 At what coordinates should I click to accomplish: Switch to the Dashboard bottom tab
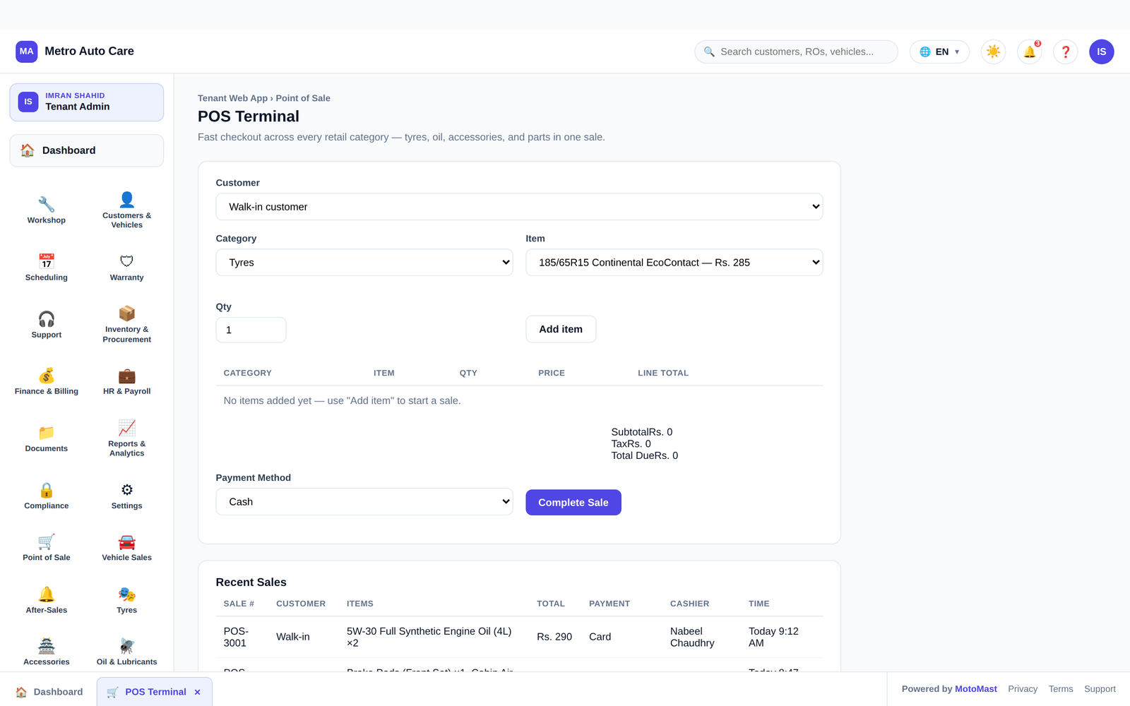click(x=49, y=692)
